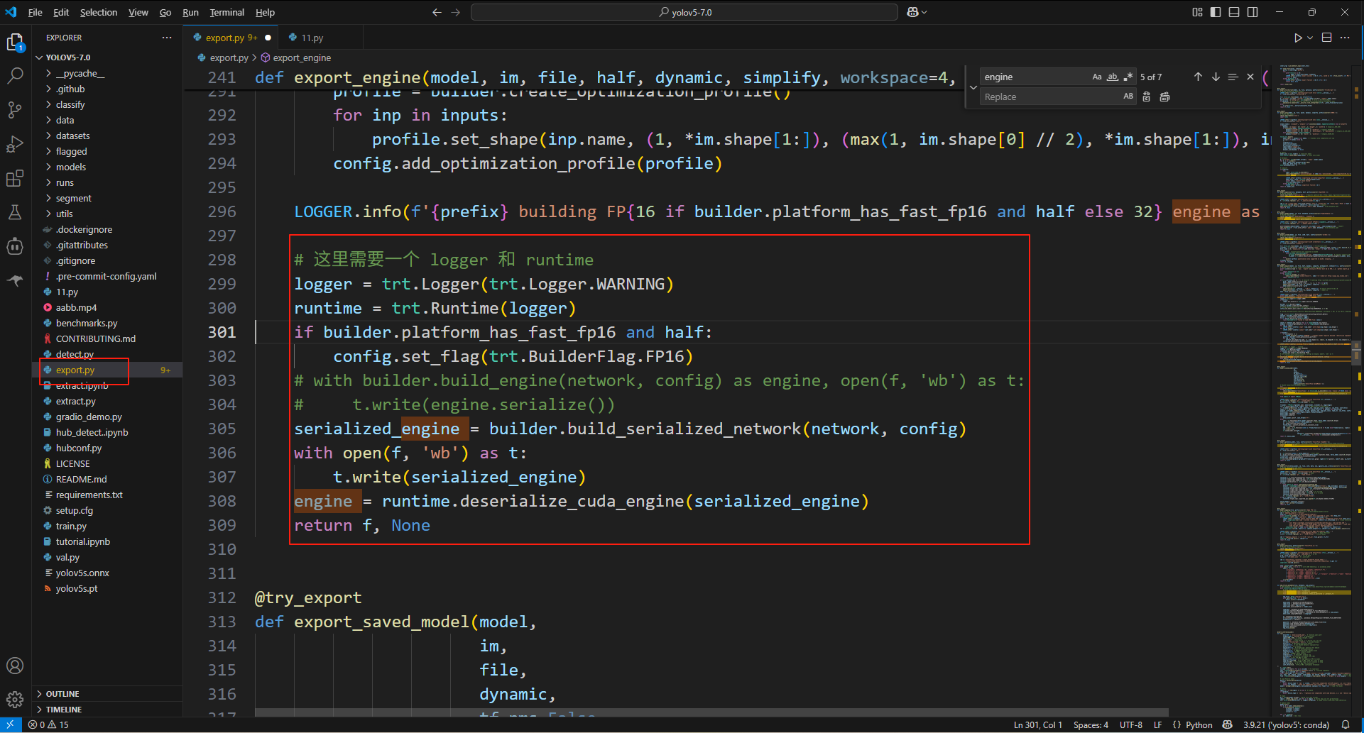Collapse the OUTLINE section

pyautogui.click(x=62, y=693)
